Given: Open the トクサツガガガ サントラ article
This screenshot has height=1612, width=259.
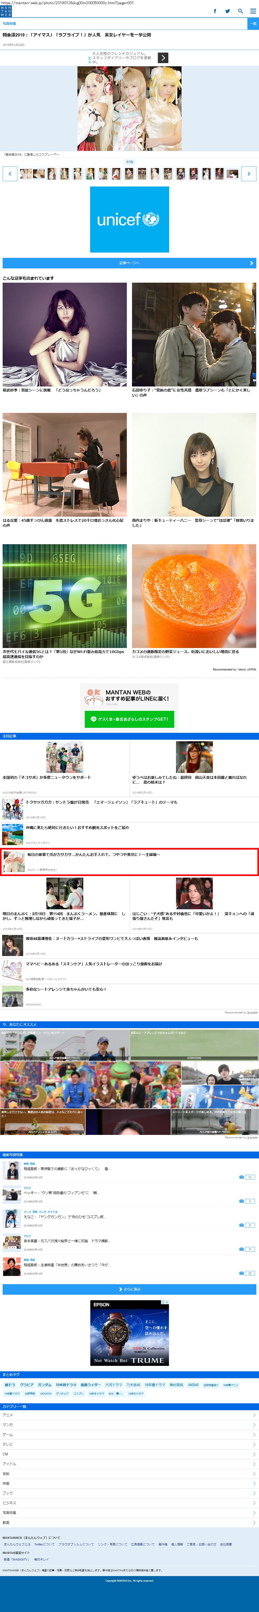Looking at the screenshot, I should (x=129, y=809).
